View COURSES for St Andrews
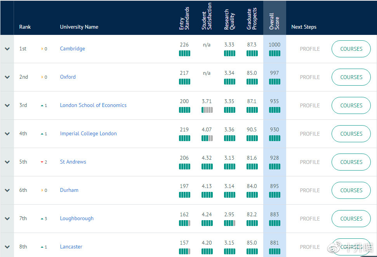377x257 pixels. click(x=351, y=162)
